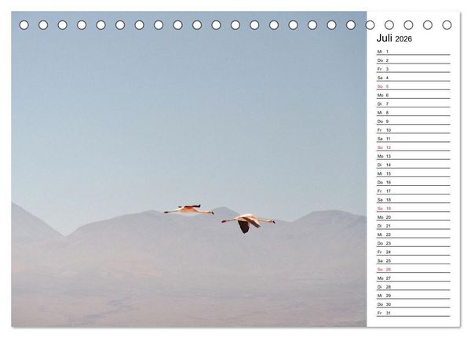
Task: Click the flamingo with raised wings
Action: point(188,209)
